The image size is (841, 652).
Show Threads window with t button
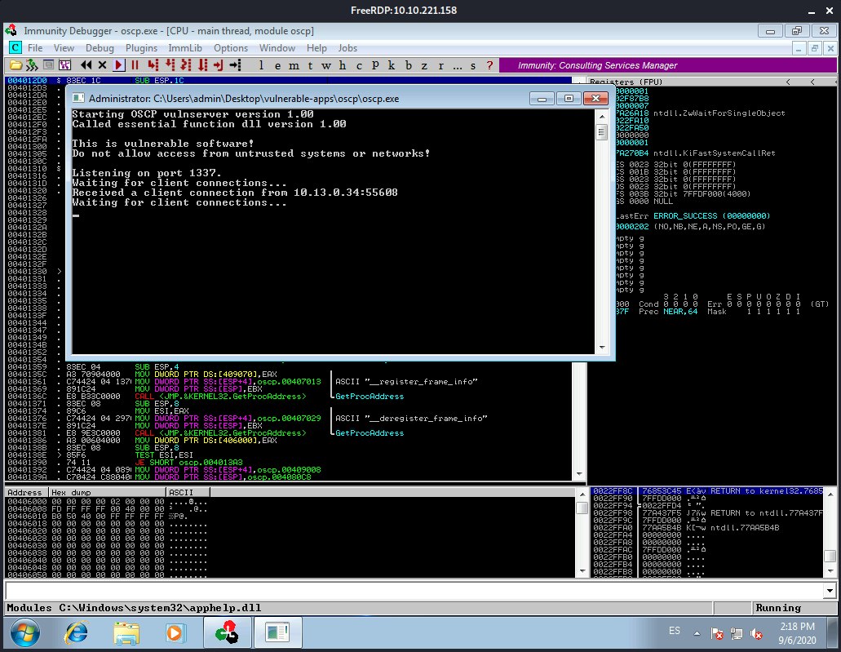310,65
